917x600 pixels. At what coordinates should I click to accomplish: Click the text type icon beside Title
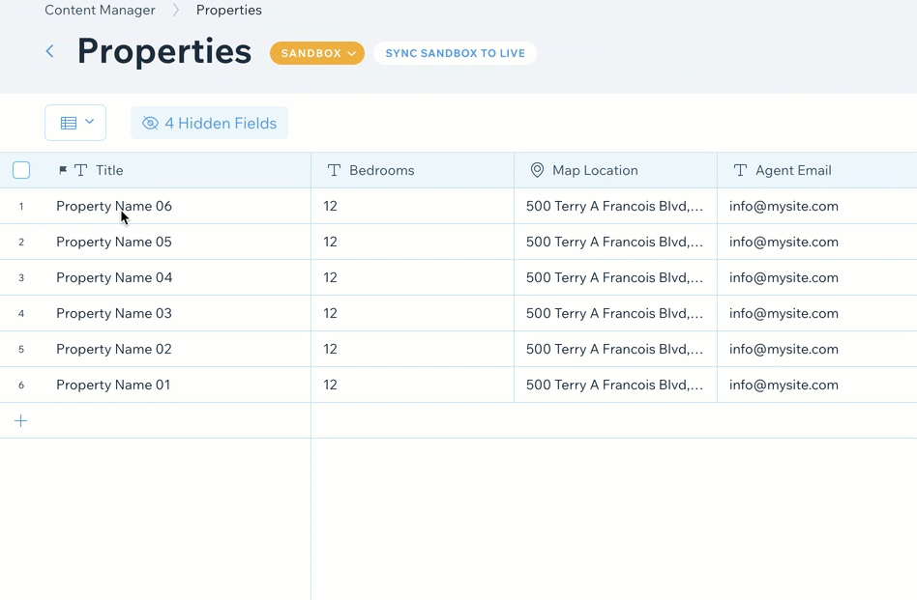(81, 170)
